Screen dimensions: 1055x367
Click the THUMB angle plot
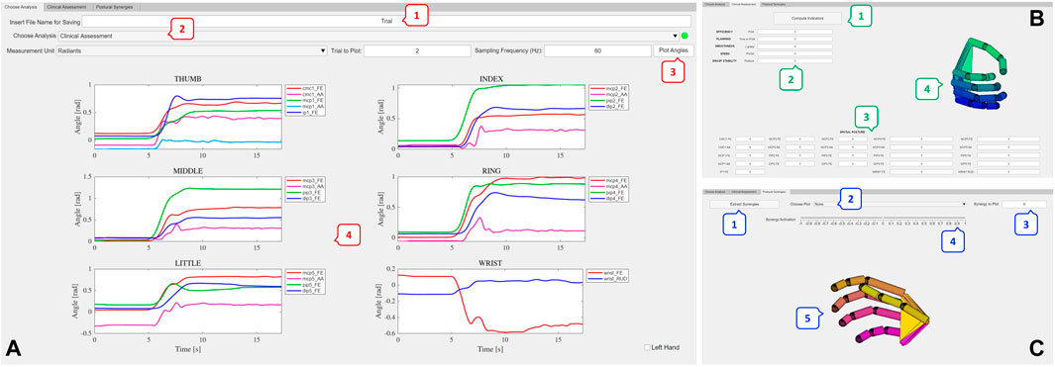pos(187,117)
